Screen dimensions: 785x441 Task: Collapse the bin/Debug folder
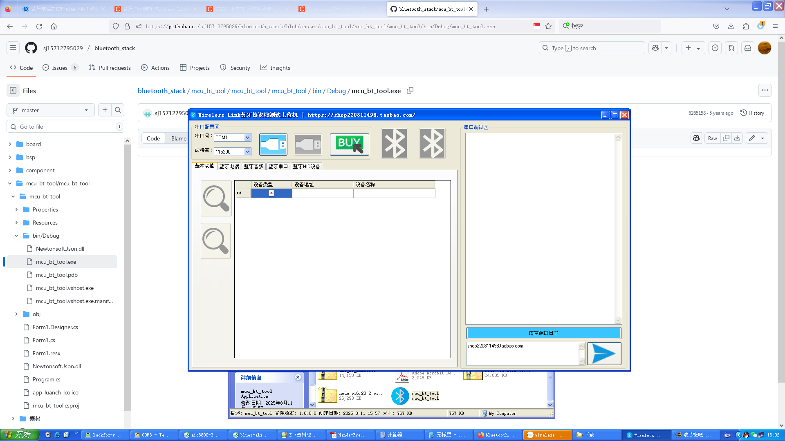click(x=17, y=236)
